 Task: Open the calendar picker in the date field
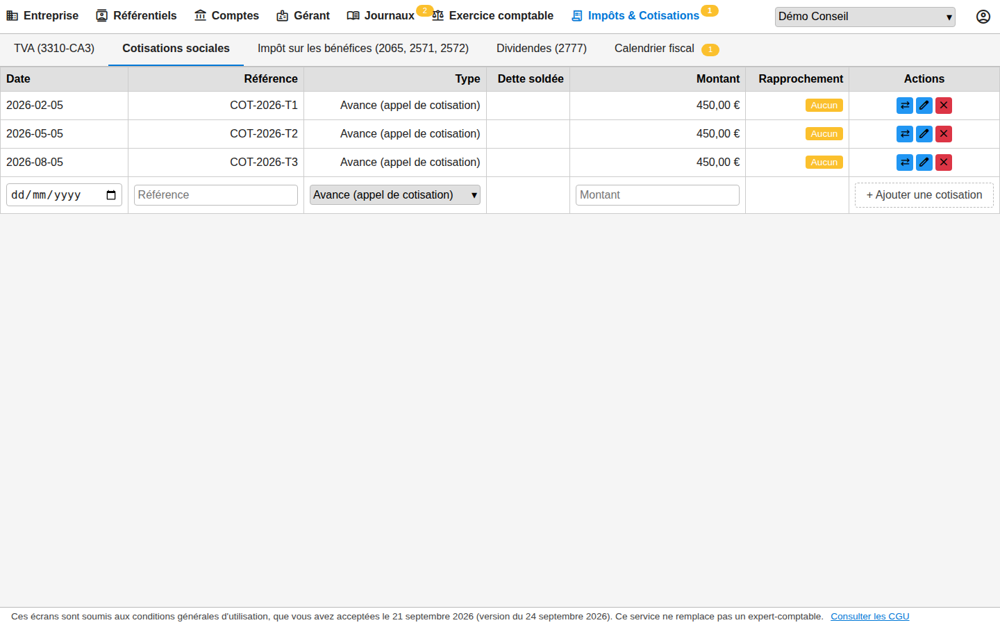pos(111,195)
